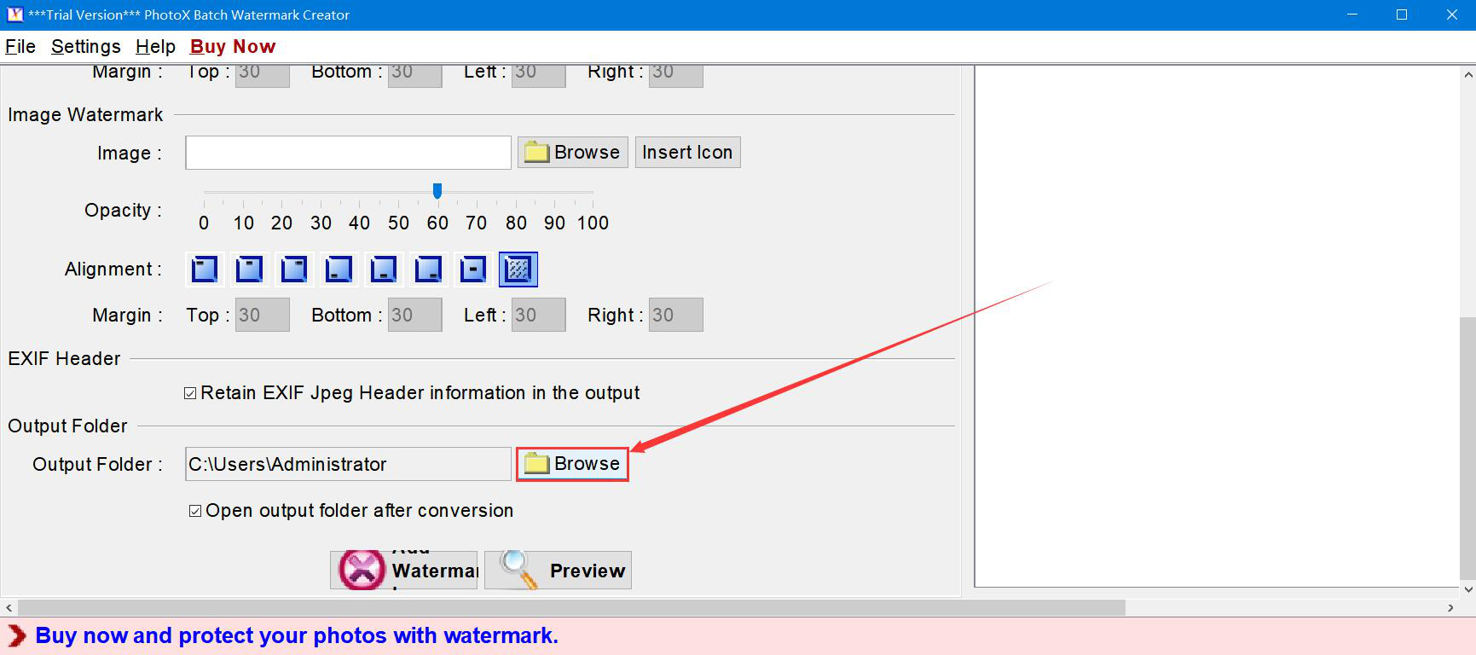The width and height of the screenshot is (1476, 655).
Task: Click the Preview button
Action: (558, 570)
